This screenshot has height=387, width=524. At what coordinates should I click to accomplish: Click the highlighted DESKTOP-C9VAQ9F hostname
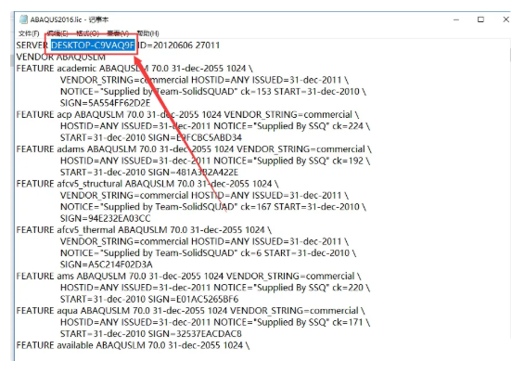click(x=93, y=45)
